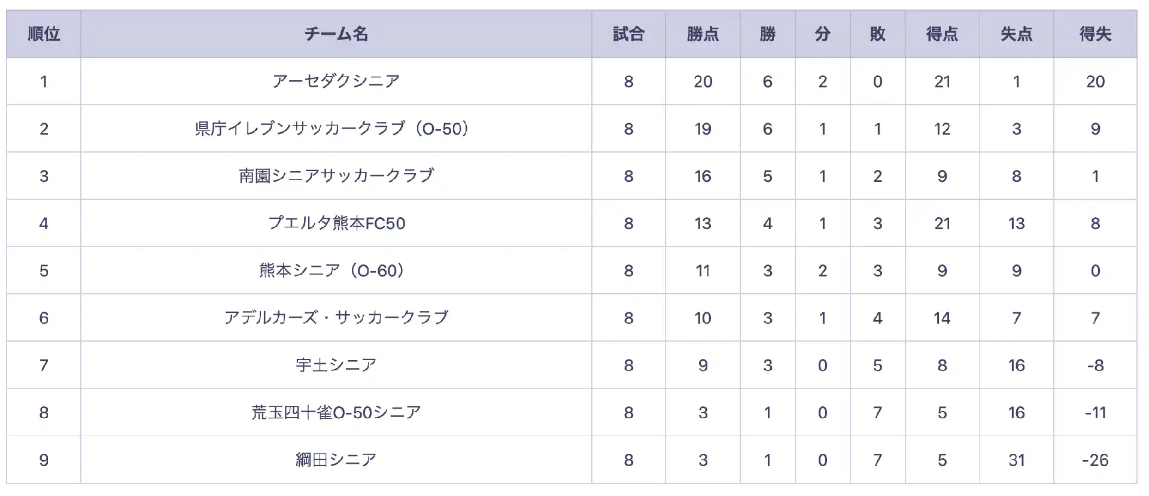The width and height of the screenshot is (1149, 496).
Task: Select 南園シニアサッカークラブ row name
Action: pyautogui.click(x=336, y=175)
